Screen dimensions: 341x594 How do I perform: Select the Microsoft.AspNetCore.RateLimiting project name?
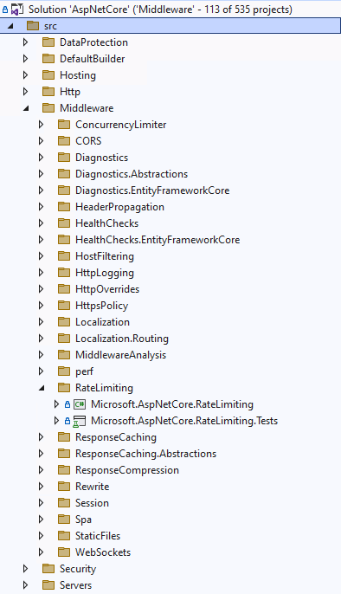point(172,404)
